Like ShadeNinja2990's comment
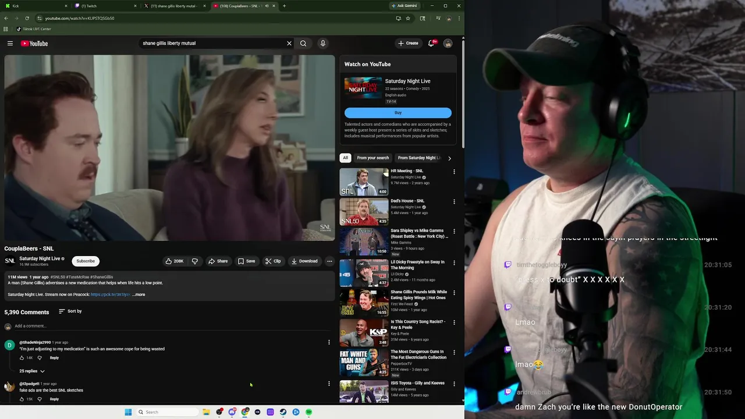The width and height of the screenshot is (745, 419). click(22, 358)
